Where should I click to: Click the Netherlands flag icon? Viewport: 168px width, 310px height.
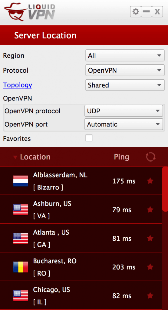[21, 181]
